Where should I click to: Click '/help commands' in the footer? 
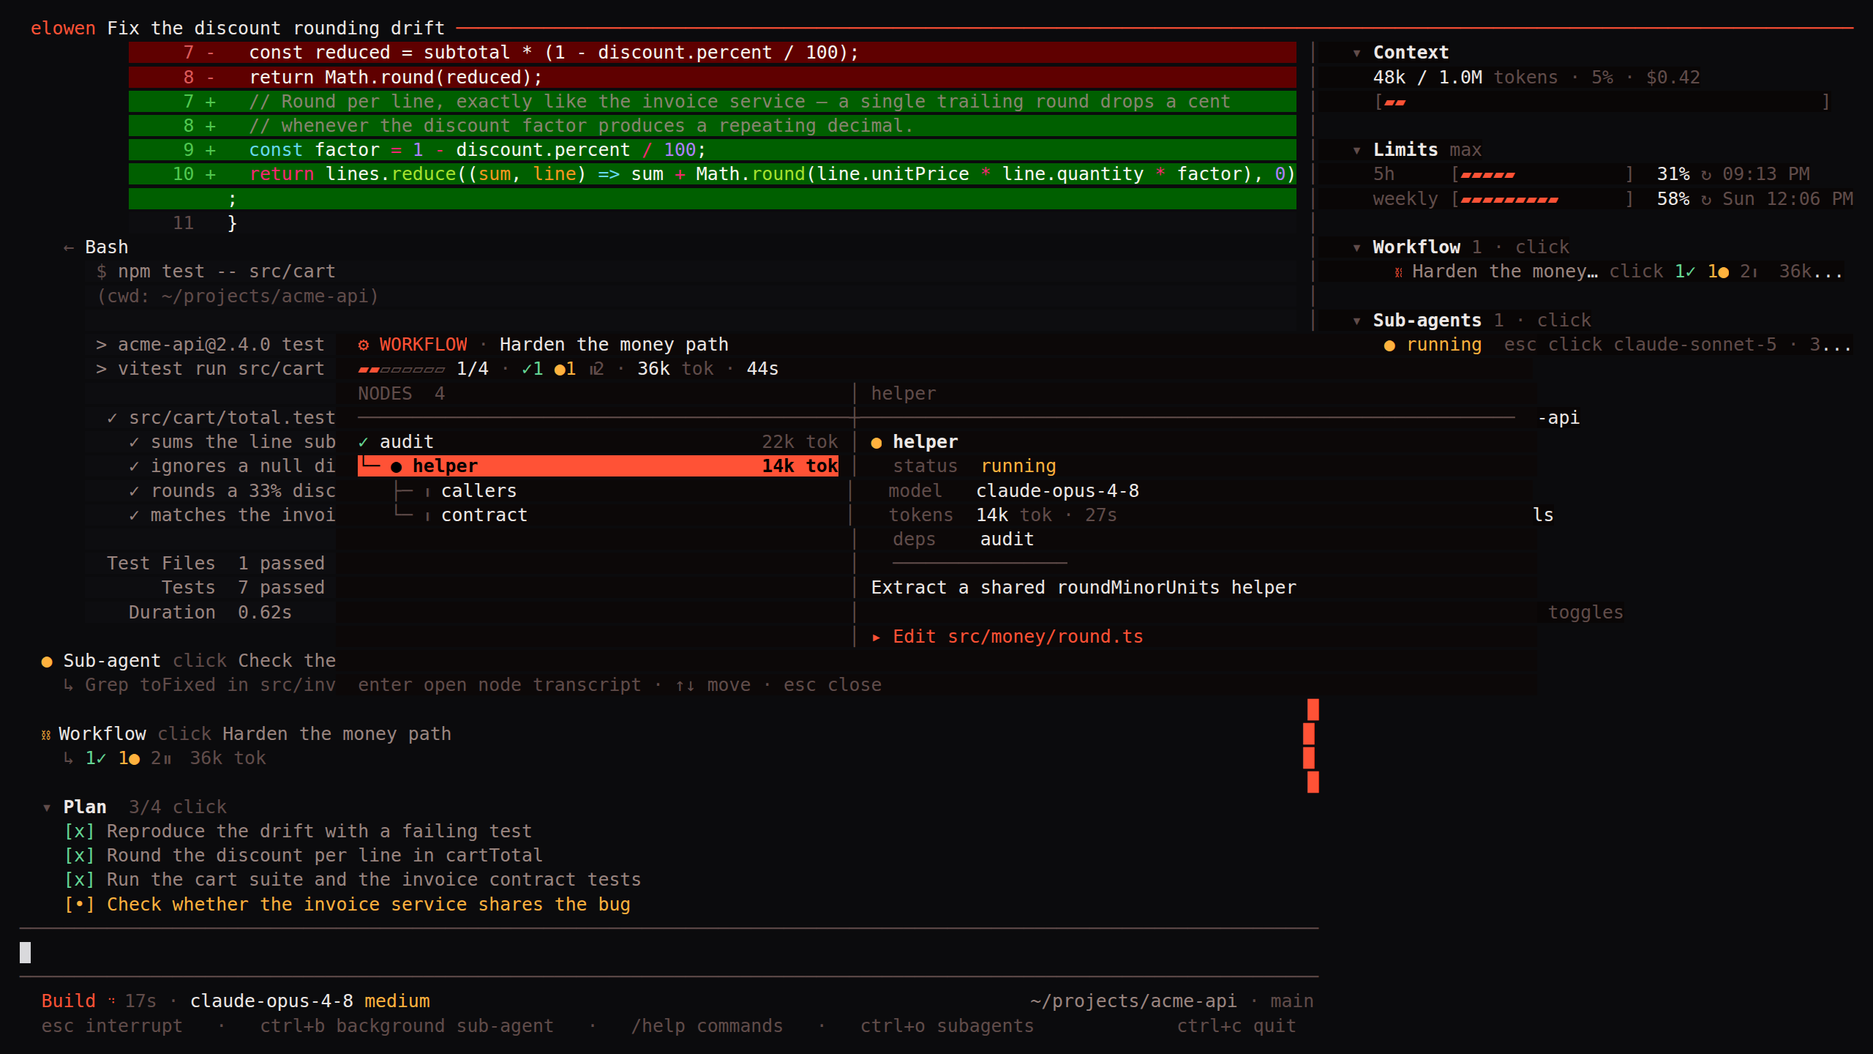707,1026
